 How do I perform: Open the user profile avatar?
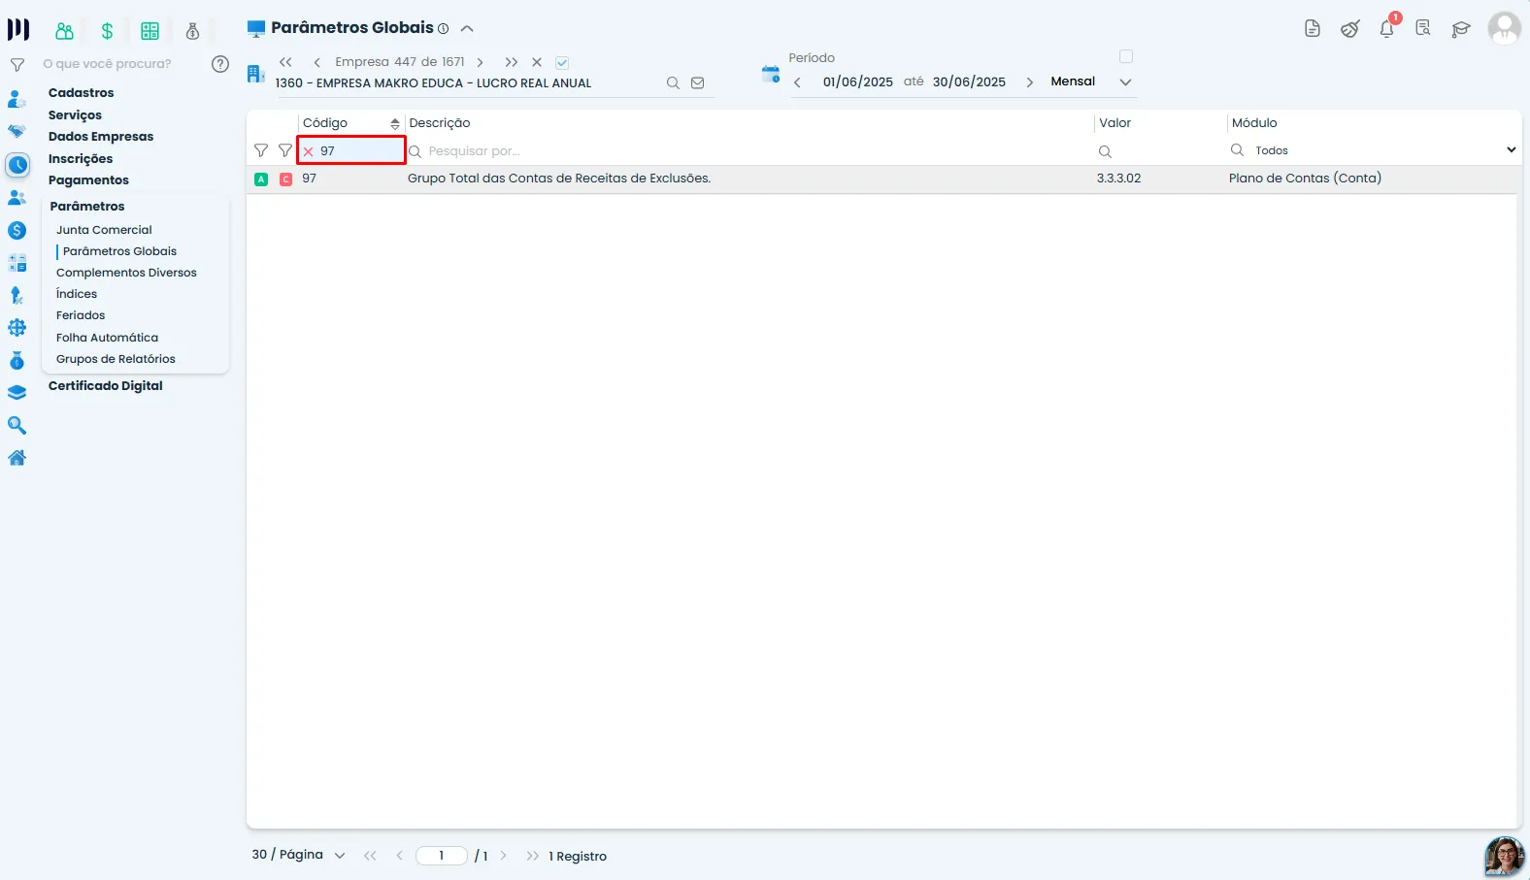click(x=1504, y=28)
